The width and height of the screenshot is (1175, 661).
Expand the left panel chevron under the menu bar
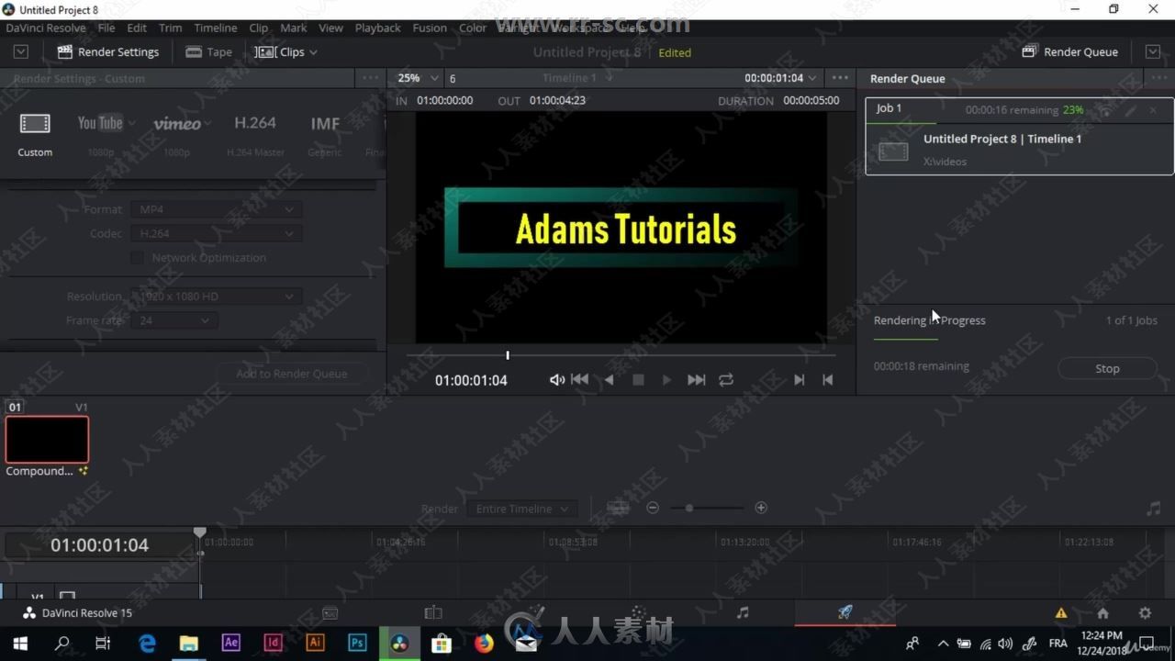point(20,52)
